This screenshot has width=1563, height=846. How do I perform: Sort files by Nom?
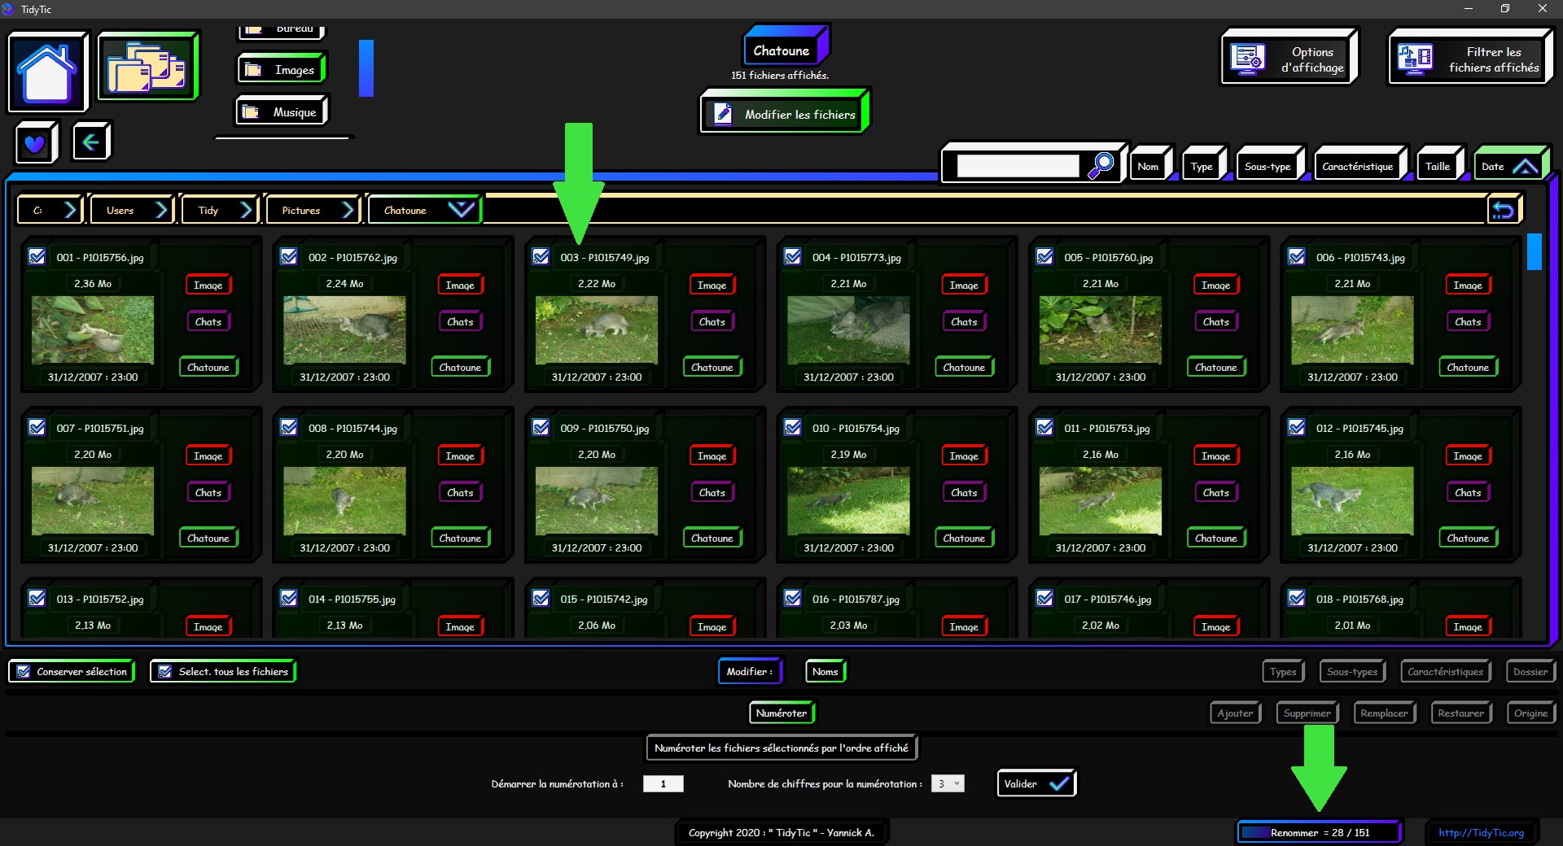[1150, 166]
